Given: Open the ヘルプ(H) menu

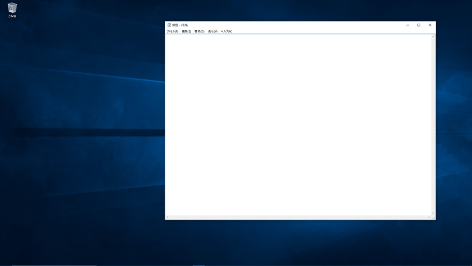Looking at the screenshot, I should 227,31.
